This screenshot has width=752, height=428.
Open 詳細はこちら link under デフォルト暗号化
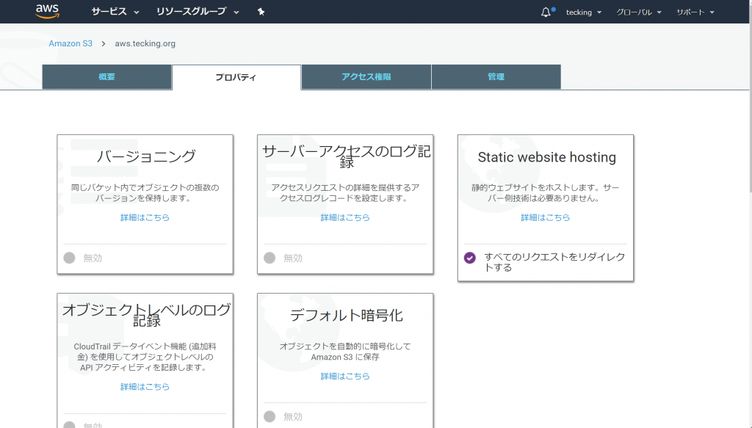[x=345, y=376]
